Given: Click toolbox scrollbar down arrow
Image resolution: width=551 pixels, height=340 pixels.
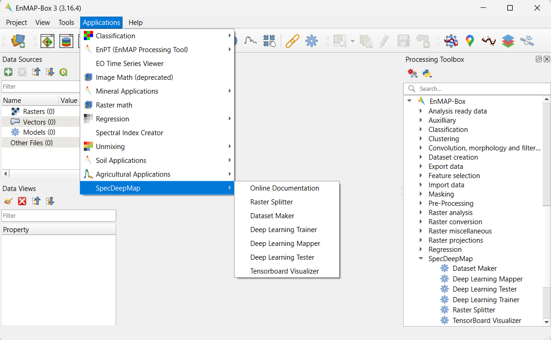Looking at the screenshot, I should (546, 322).
